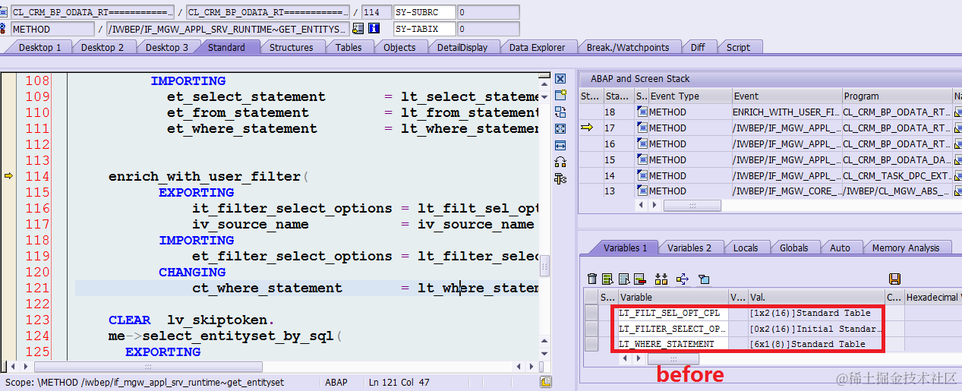Click the select-all corner of the variables table
Viewport: 962px width, 391px height.
591,297
